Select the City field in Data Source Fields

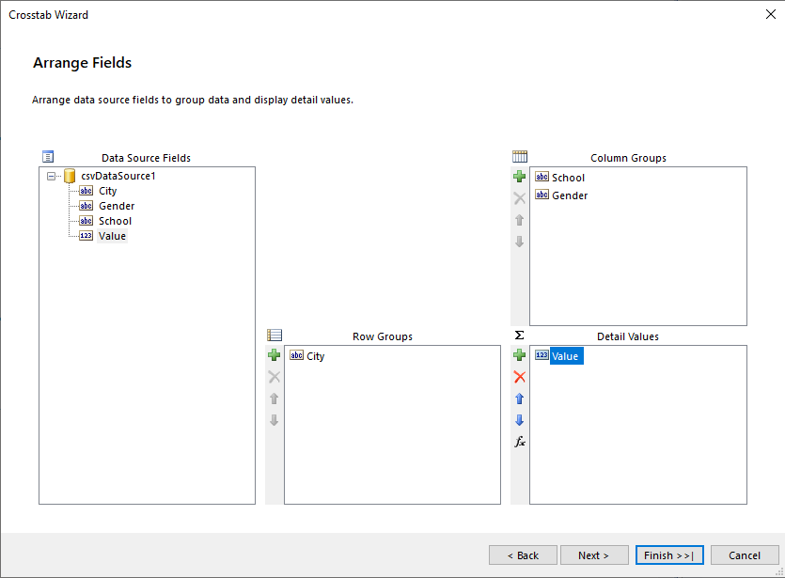click(x=107, y=190)
